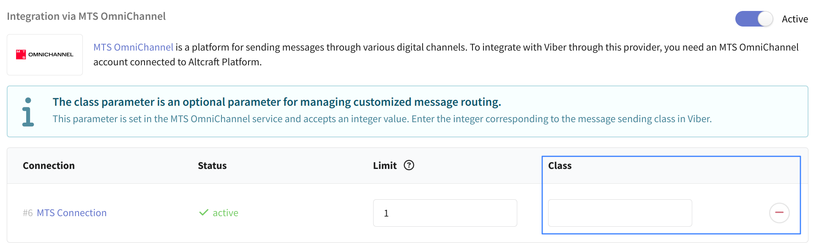Click the MTS OmniChannel logo

click(45, 55)
